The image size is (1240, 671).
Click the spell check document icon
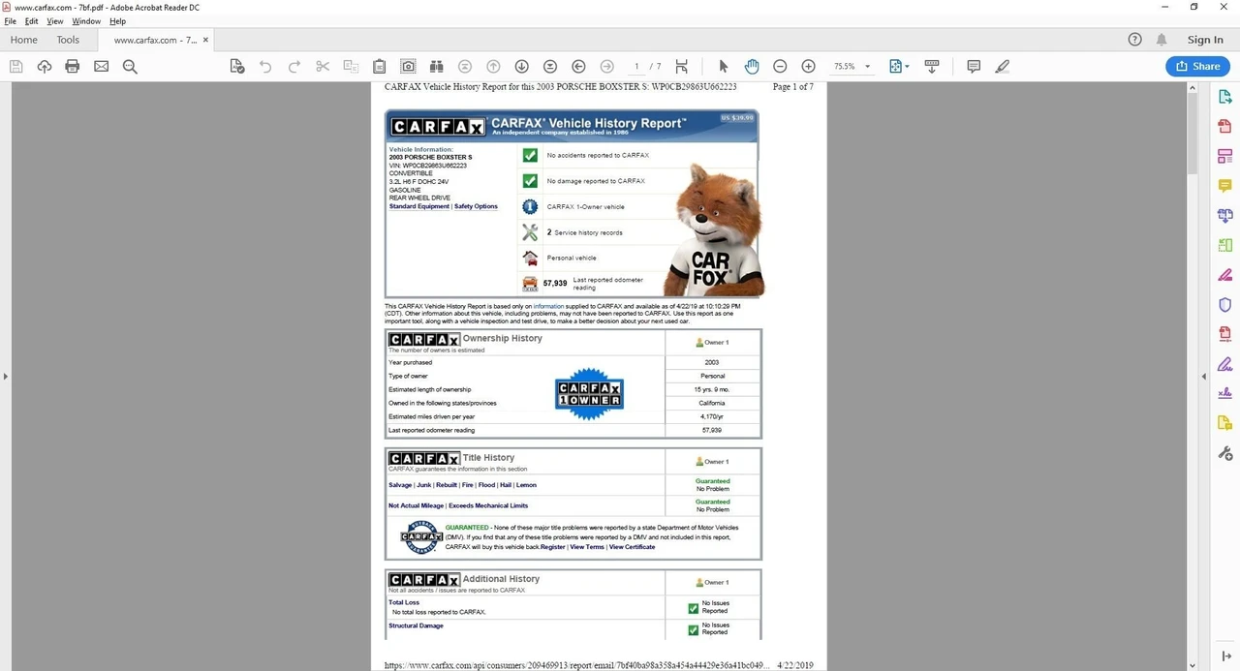[237, 67]
